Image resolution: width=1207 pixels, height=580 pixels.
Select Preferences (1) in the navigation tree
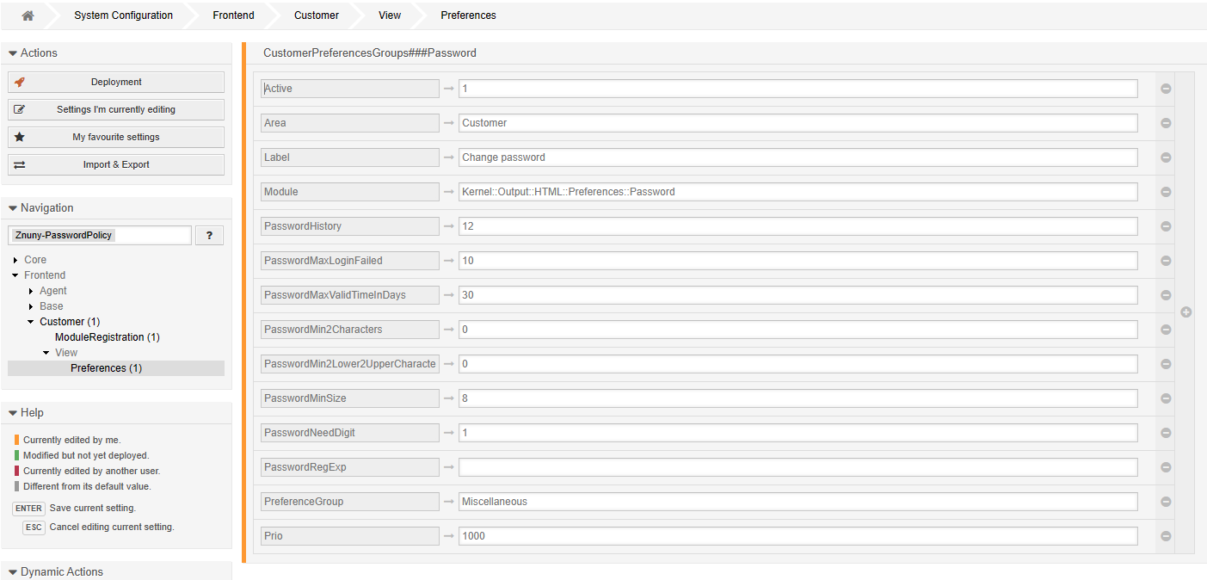[106, 368]
